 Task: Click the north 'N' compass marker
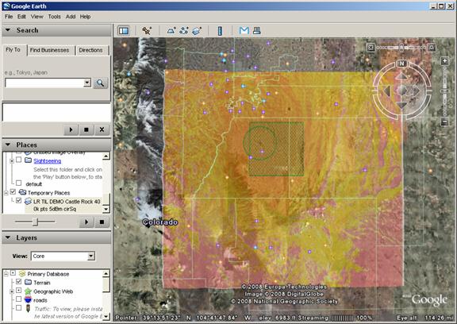coord(402,64)
